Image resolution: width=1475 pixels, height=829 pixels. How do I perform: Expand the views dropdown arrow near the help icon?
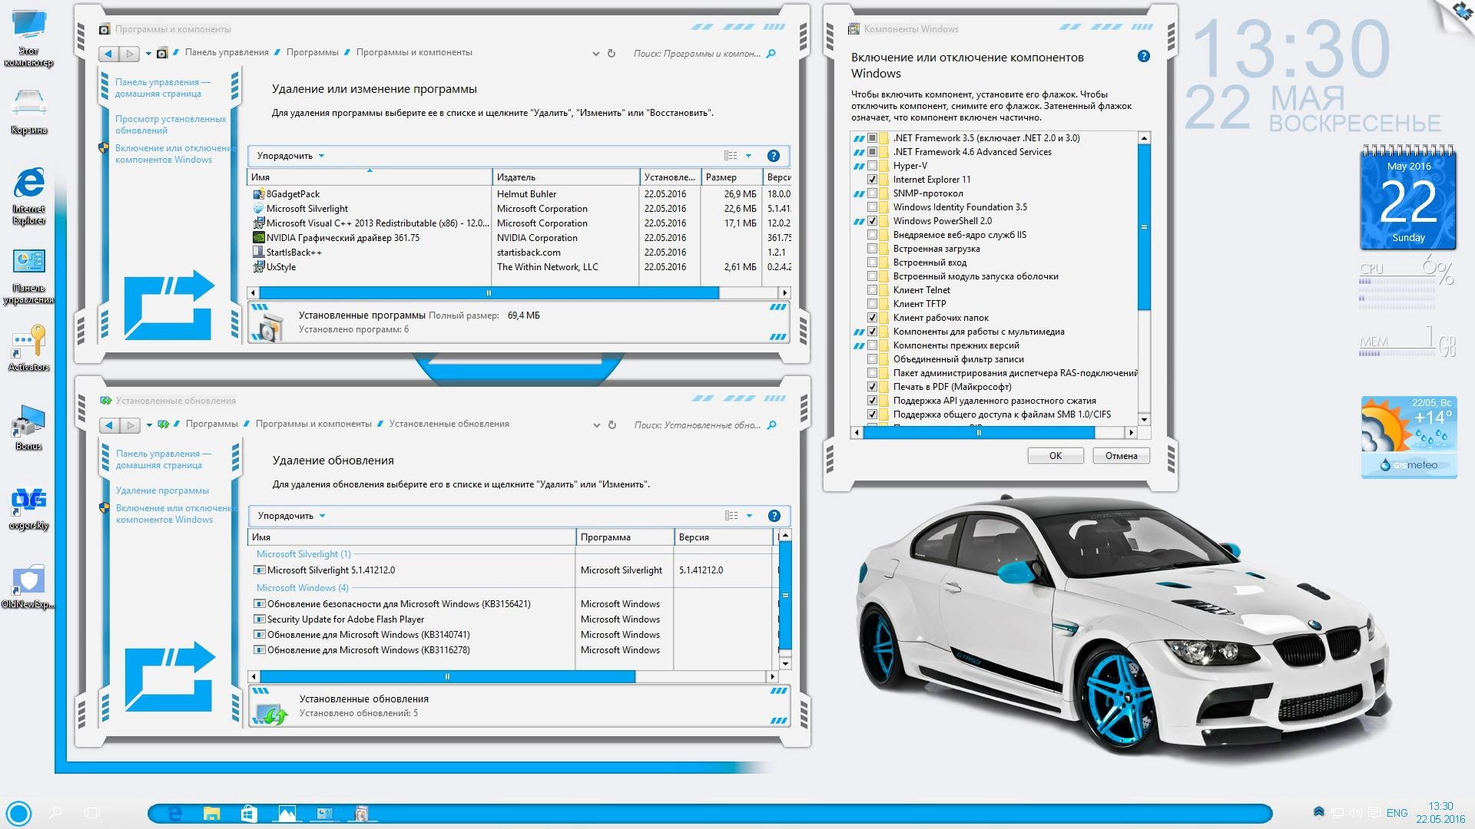point(748,156)
